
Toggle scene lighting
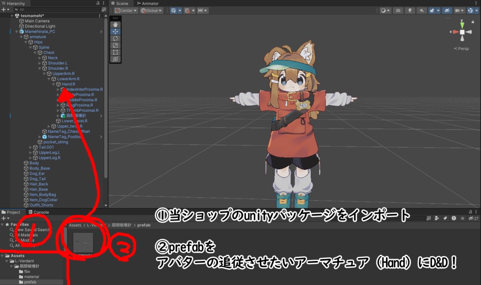(411, 10)
